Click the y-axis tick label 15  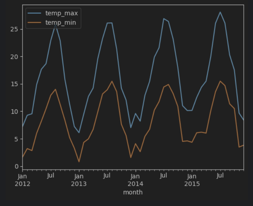pos(14,84)
